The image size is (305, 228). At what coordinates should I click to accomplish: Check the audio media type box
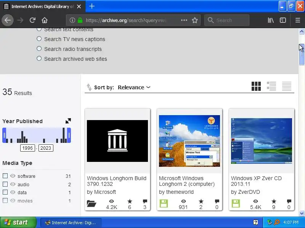point(5,184)
